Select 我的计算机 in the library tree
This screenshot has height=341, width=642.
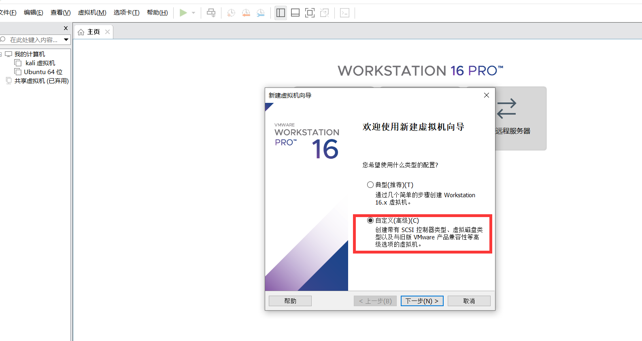tap(30, 54)
